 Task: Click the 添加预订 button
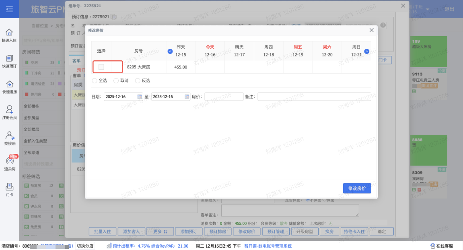click(x=189, y=231)
